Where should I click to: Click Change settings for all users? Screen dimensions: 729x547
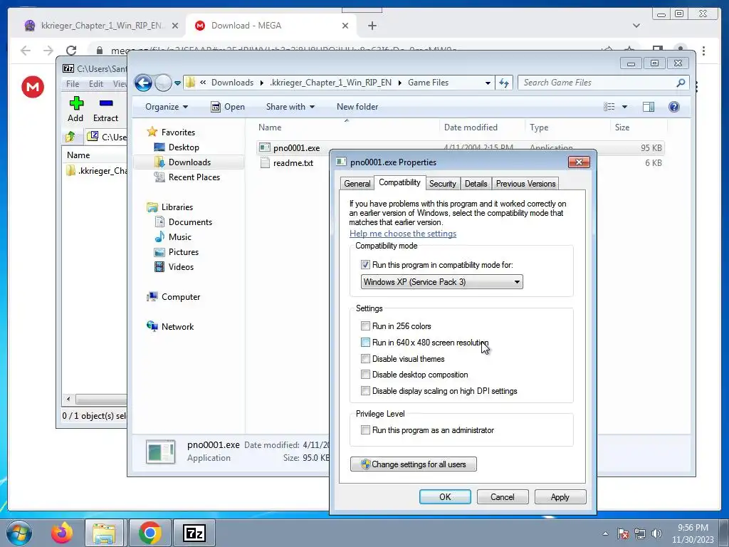[414, 464]
